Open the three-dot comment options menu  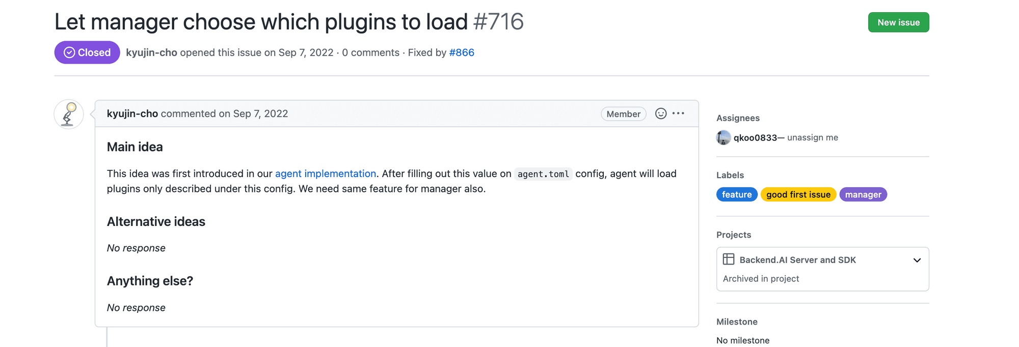tap(678, 113)
